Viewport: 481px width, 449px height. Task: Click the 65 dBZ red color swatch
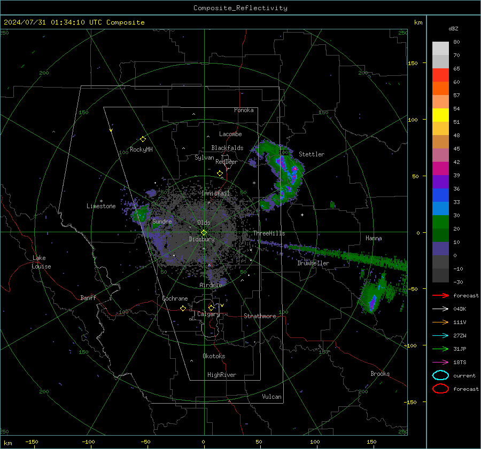click(440, 75)
